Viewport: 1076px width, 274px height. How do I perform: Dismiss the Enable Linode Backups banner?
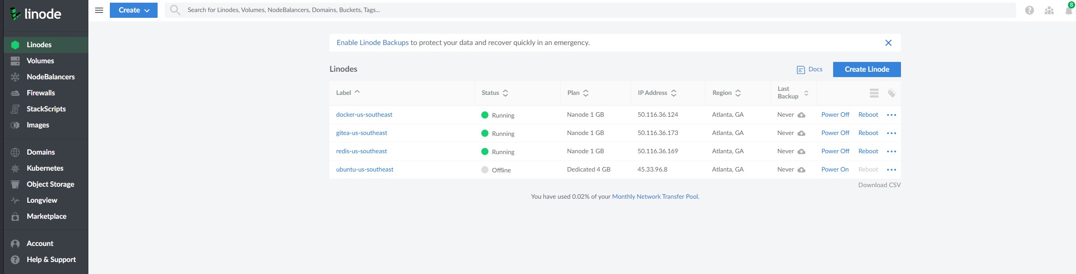[x=888, y=43]
